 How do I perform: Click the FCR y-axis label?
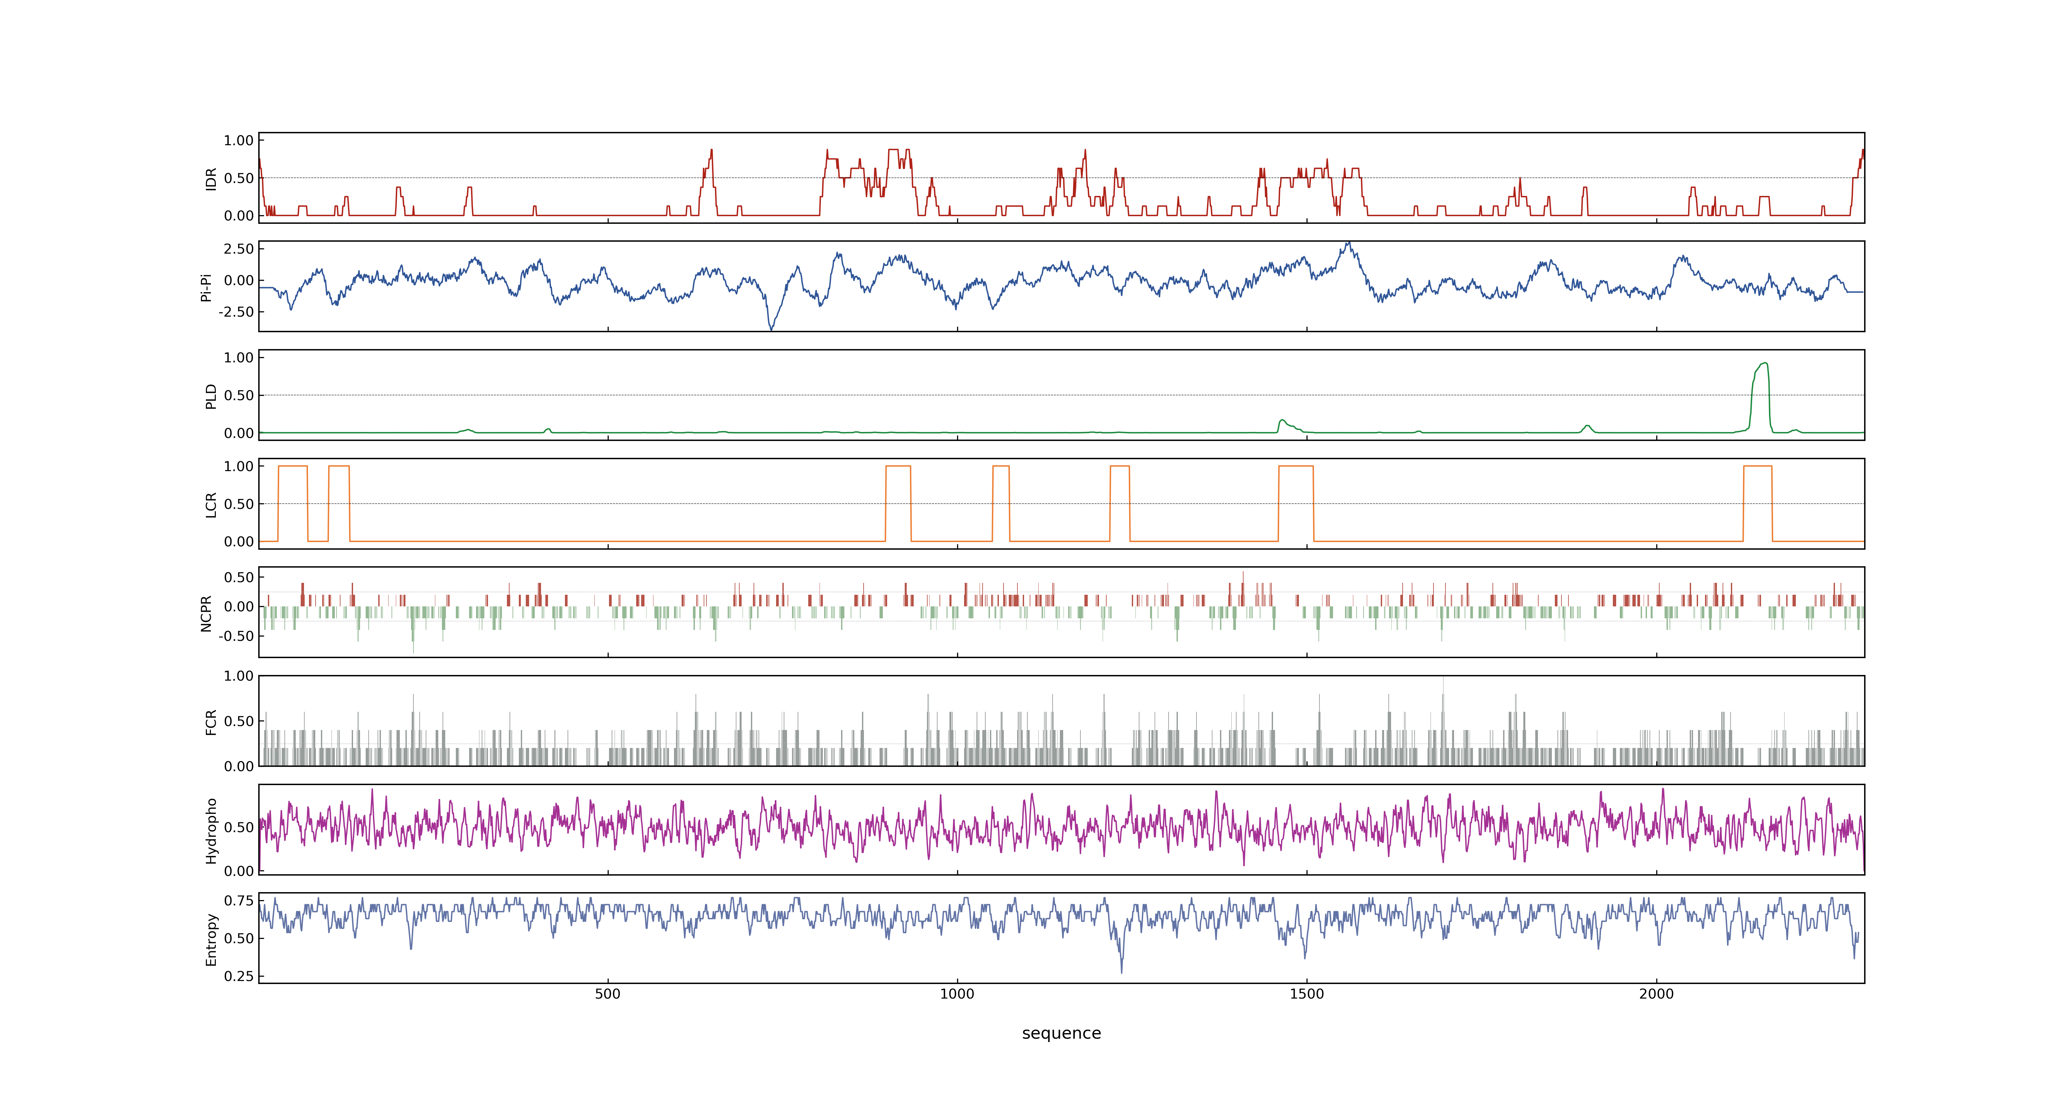tap(211, 721)
